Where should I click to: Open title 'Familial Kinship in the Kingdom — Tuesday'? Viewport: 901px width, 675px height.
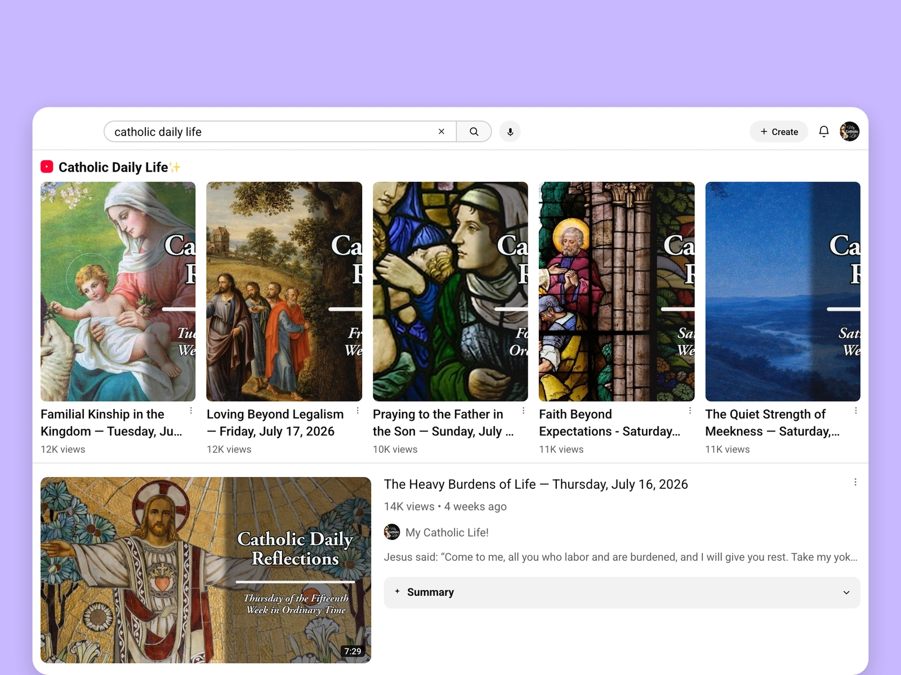(x=111, y=422)
